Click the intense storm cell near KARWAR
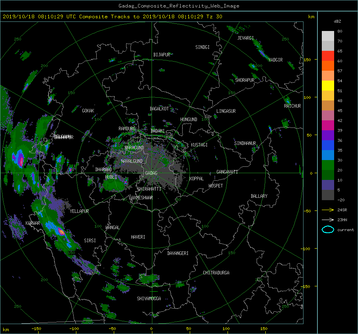The width and height of the screenshot is (358, 334). click(61, 232)
